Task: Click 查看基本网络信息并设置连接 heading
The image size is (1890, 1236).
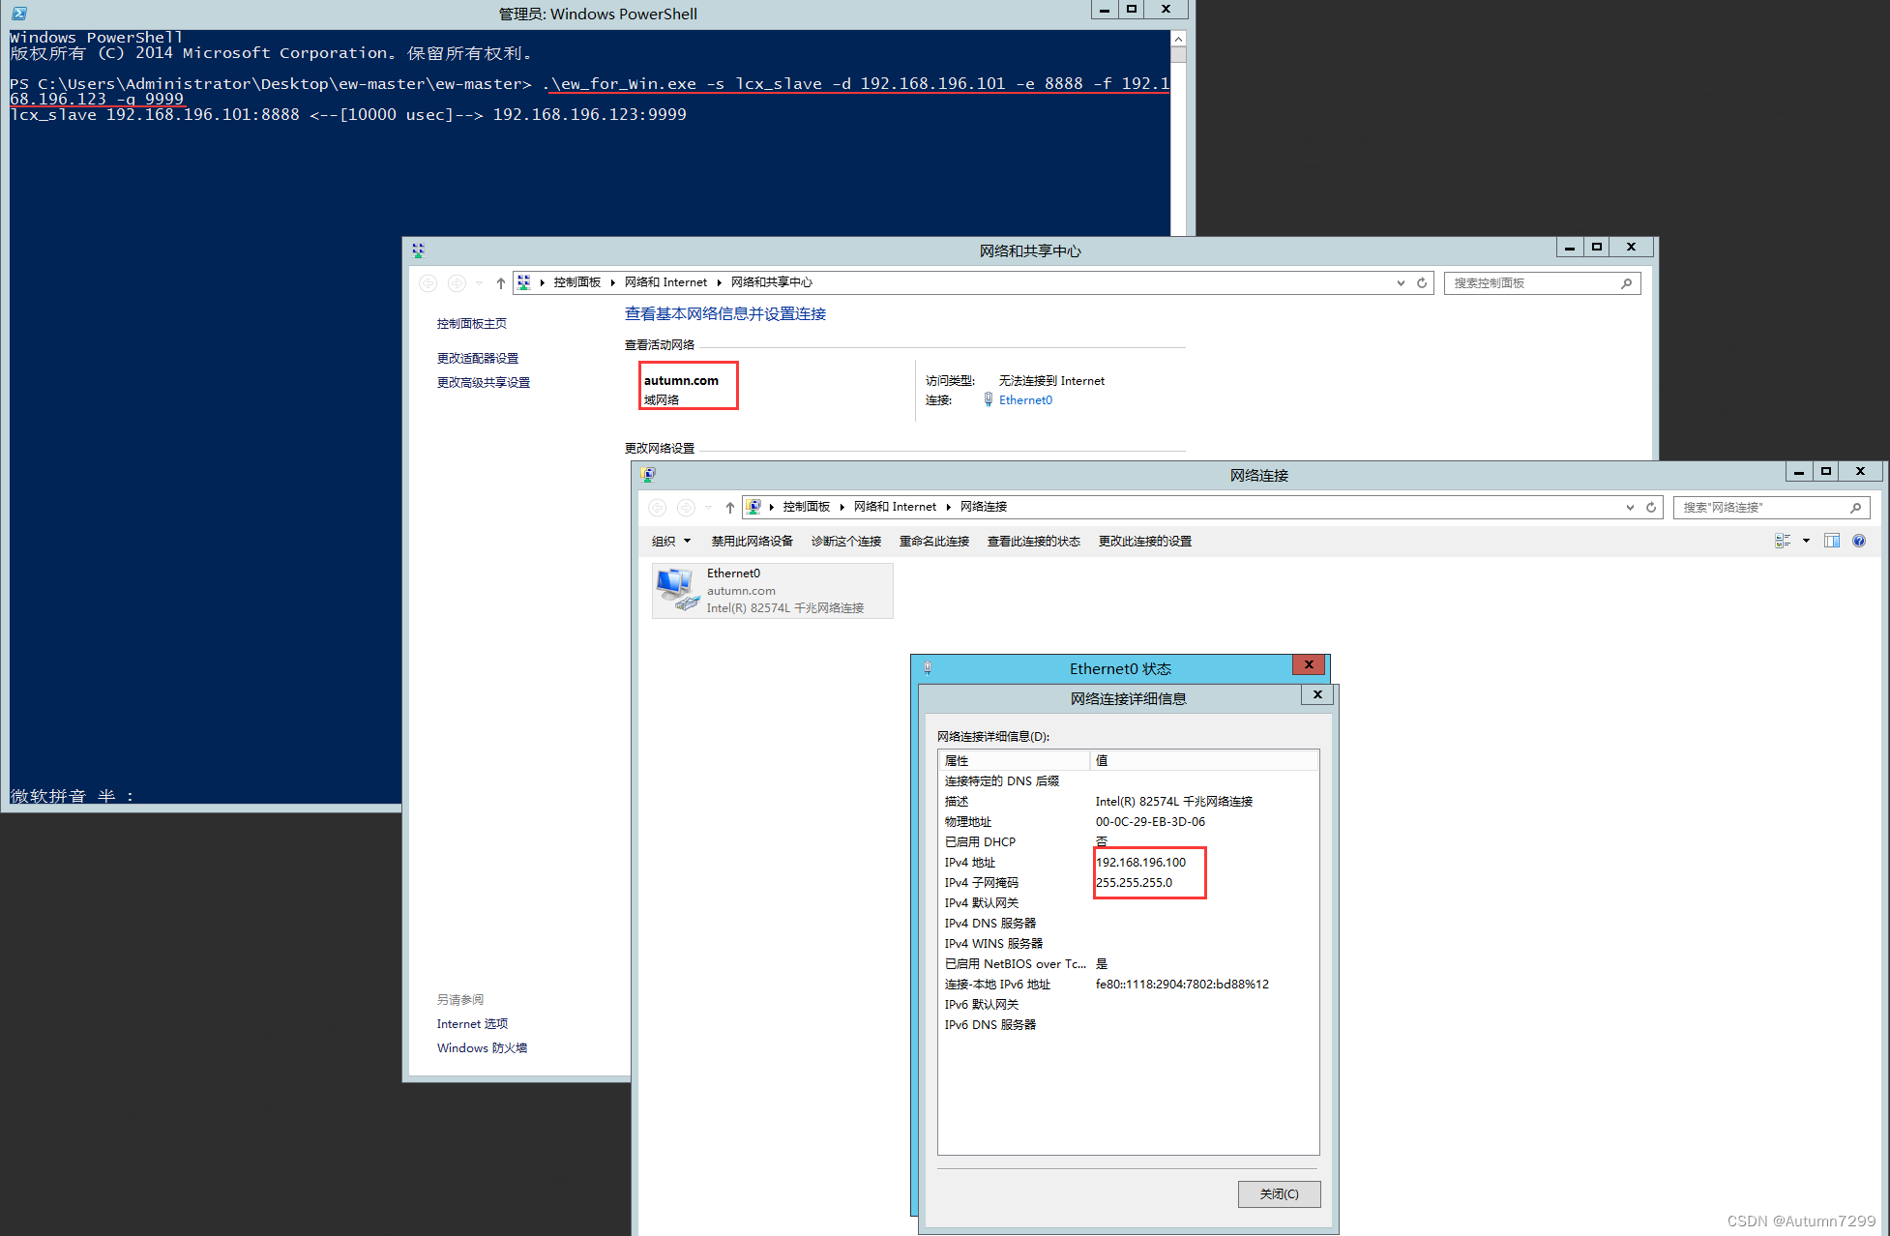Action: click(725, 314)
